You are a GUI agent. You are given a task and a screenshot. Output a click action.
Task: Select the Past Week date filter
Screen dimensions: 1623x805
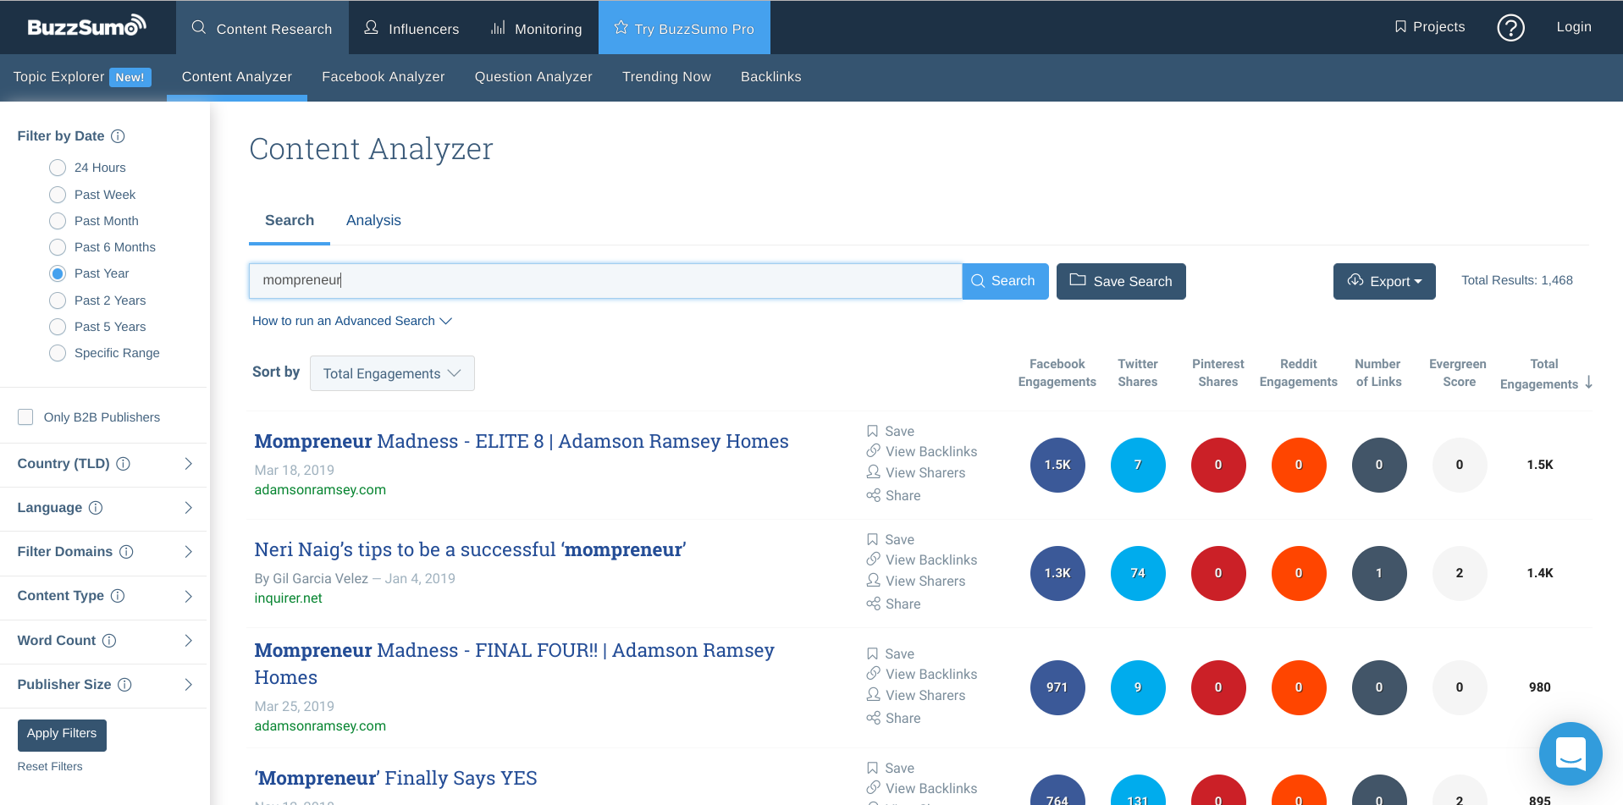[x=58, y=195]
